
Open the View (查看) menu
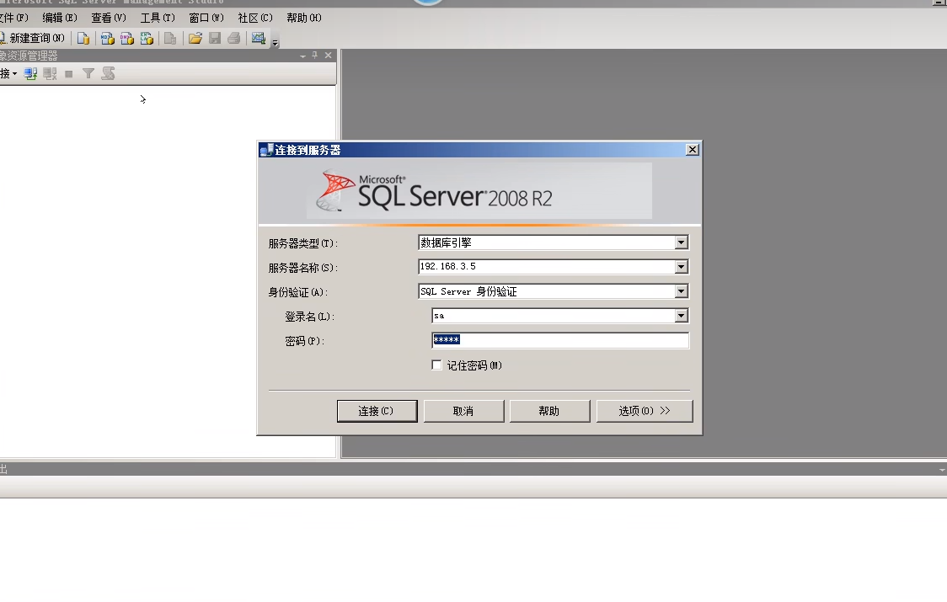108,19
